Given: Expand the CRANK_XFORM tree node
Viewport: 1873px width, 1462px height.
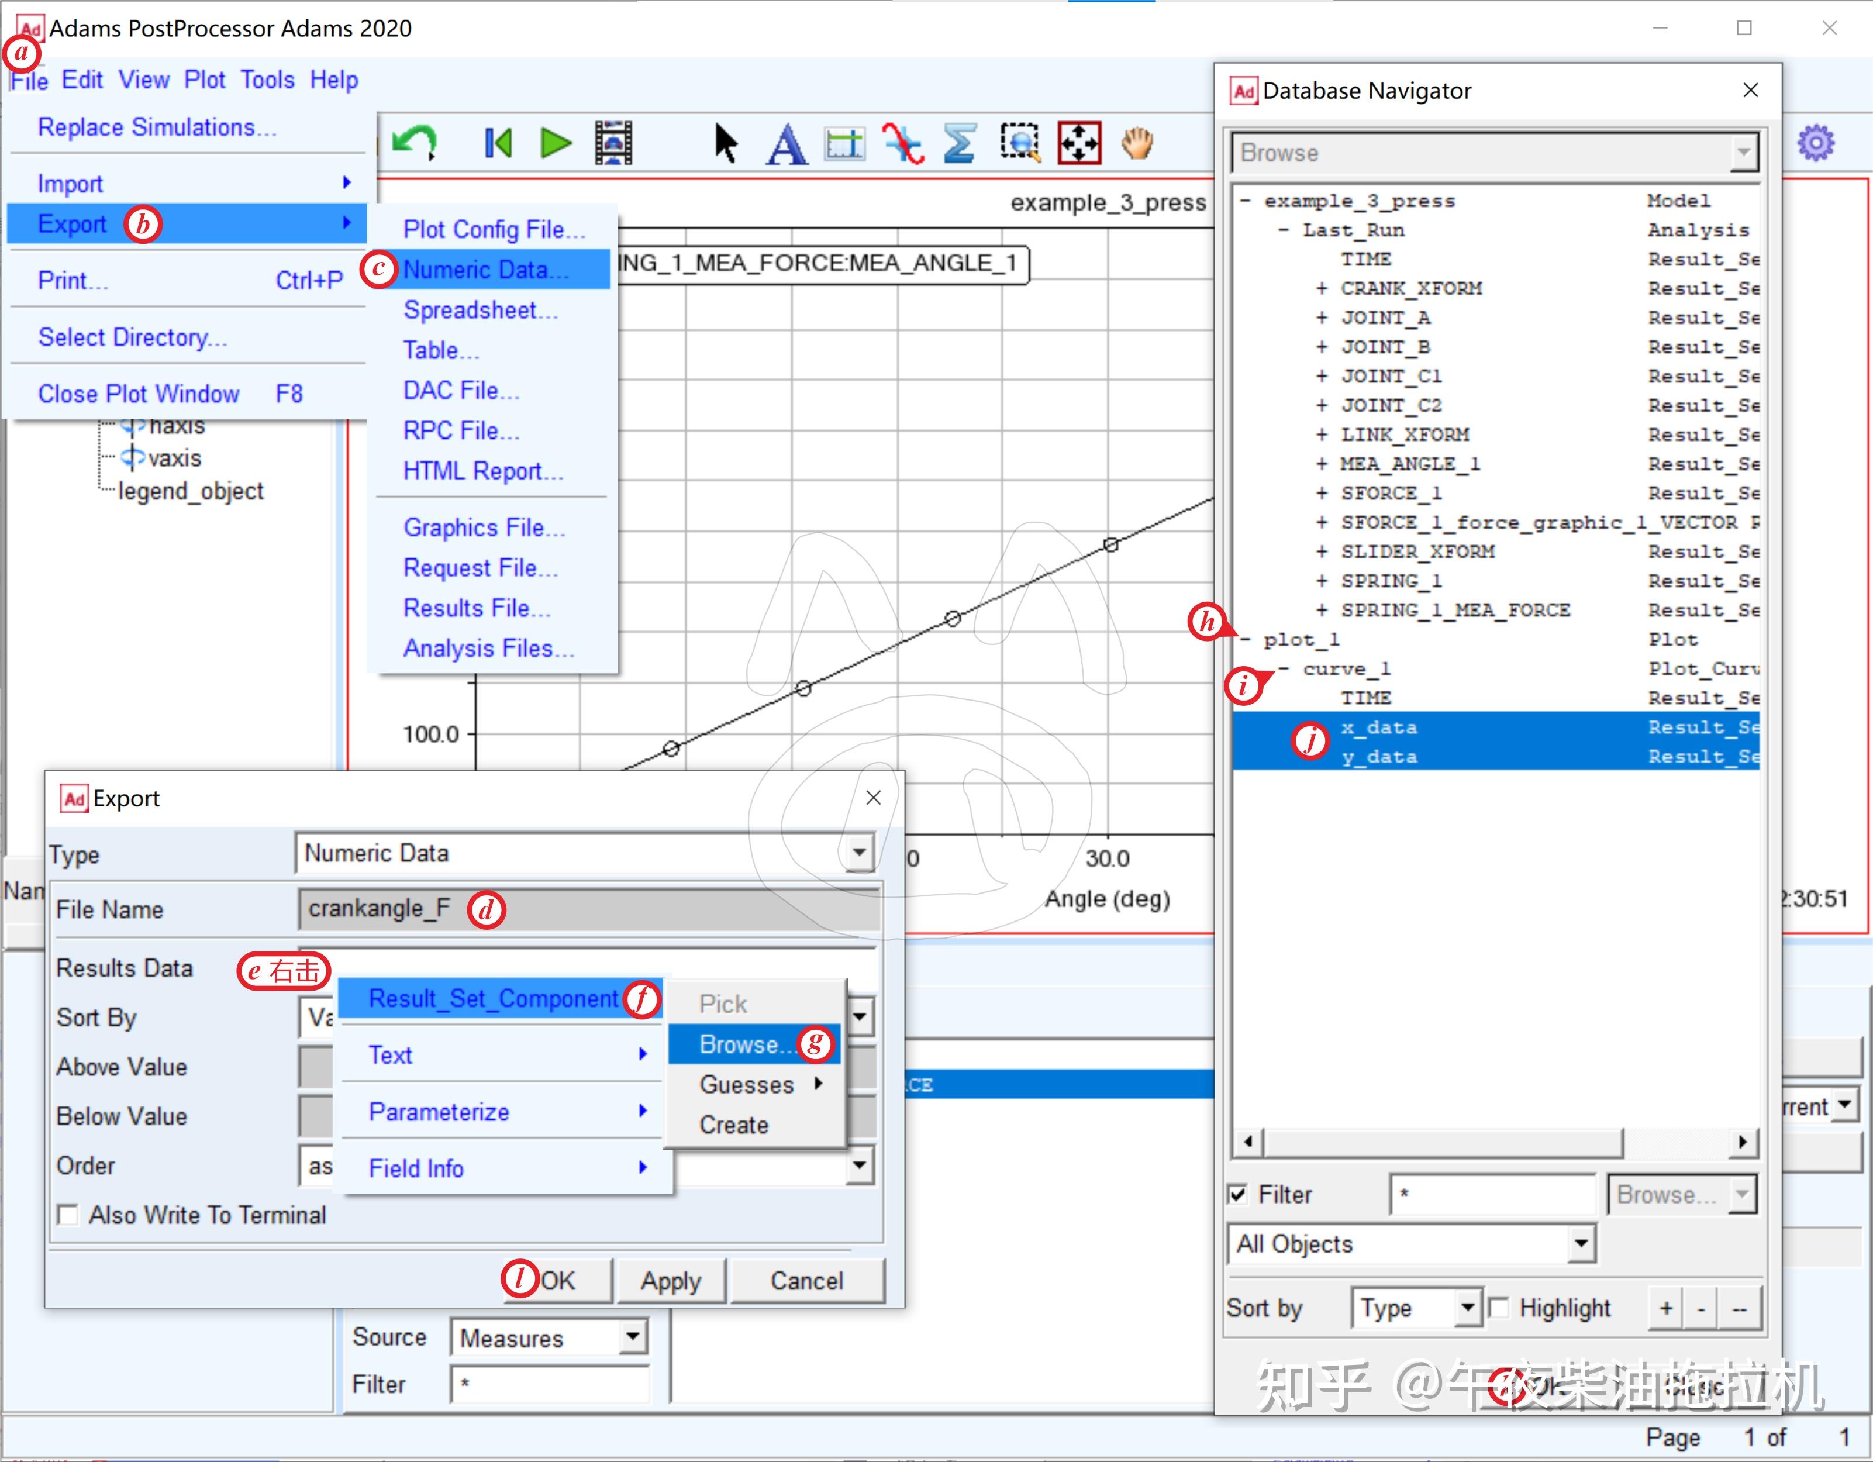Looking at the screenshot, I should click(1322, 289).
